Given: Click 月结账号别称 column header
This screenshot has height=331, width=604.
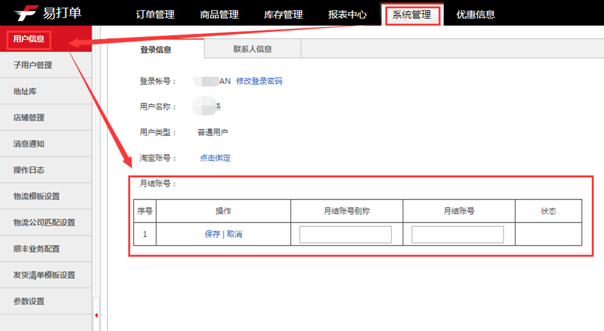Looking at the screenshot, I should [x=347, y=211].
